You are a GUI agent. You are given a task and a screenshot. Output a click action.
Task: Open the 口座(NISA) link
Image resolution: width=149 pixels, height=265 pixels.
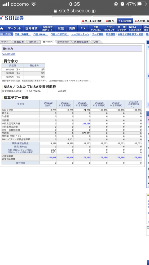point(40,34)
